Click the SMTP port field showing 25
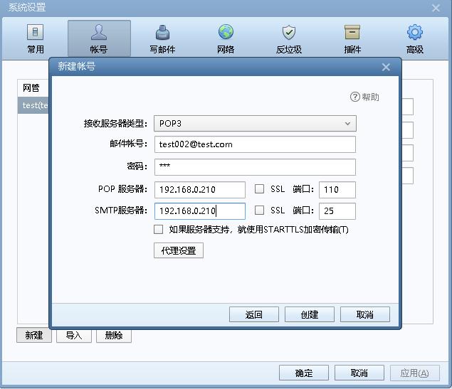Screen dimensions: 452x389 337,211
